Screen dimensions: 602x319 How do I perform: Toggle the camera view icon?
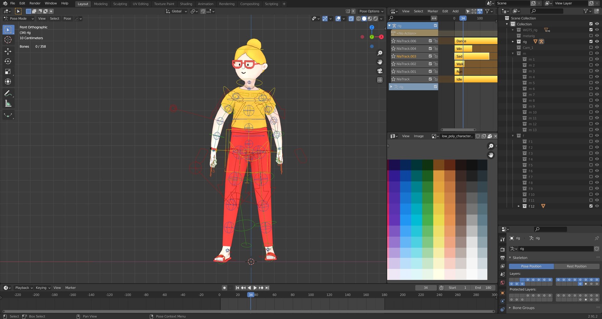[380, 71]
